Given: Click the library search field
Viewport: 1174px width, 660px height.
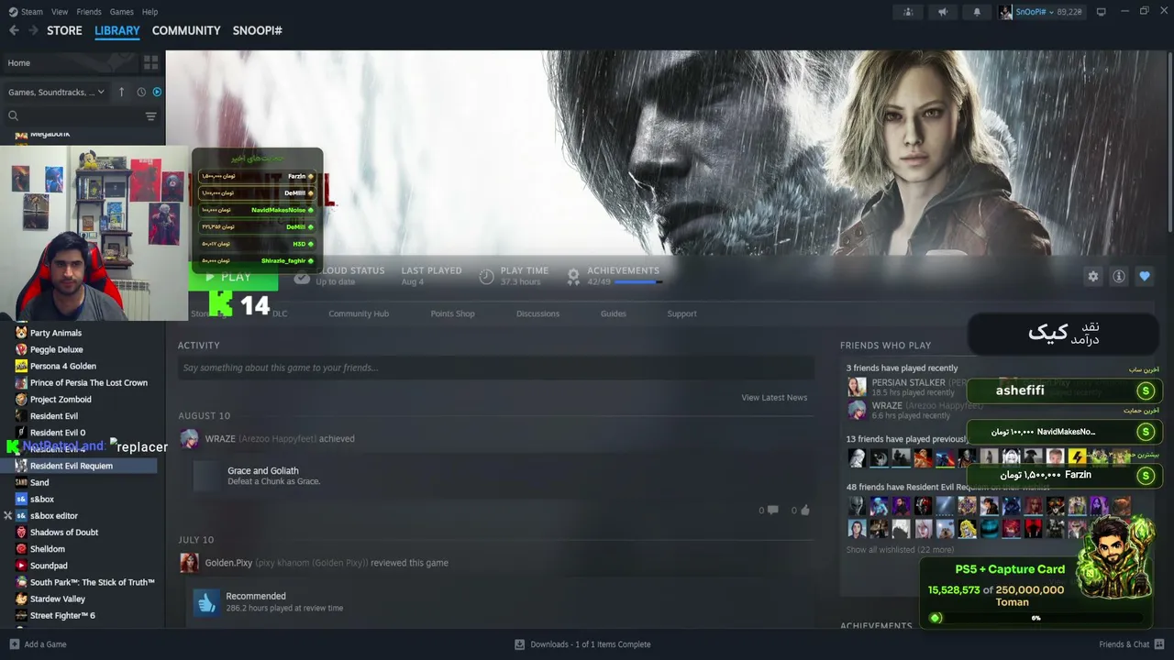Looking at the screenshot, I should click(73, 115).
